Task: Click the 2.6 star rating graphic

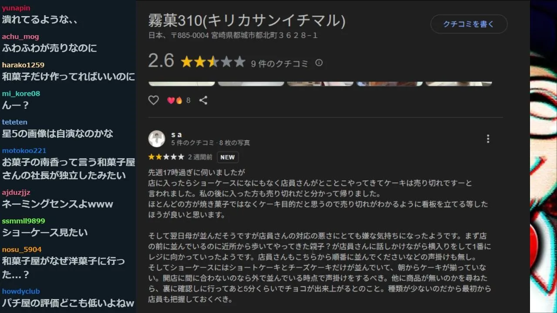Action: [x=213, y=62]
